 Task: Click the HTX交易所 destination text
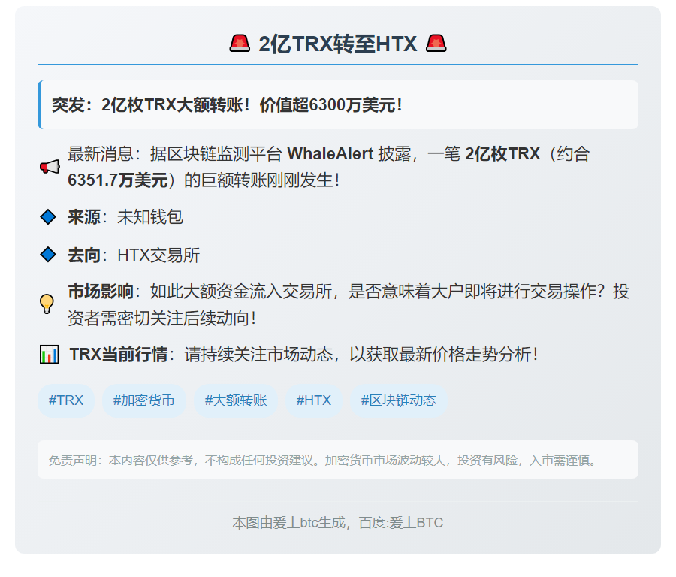tap(158, 255)
